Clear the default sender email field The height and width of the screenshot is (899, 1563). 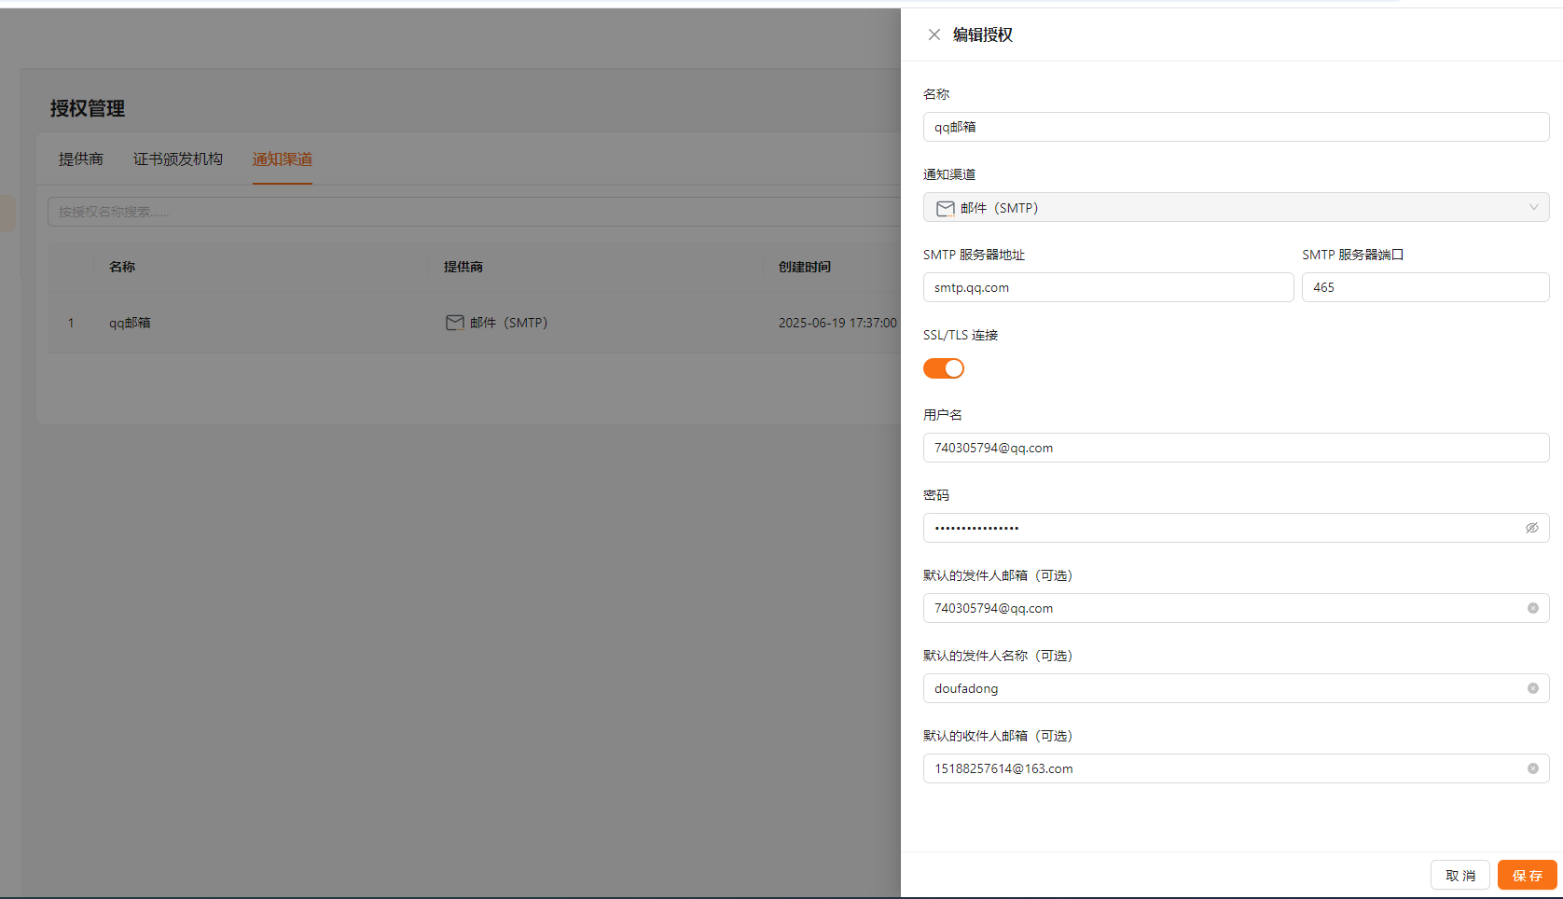coord(1532,608)
